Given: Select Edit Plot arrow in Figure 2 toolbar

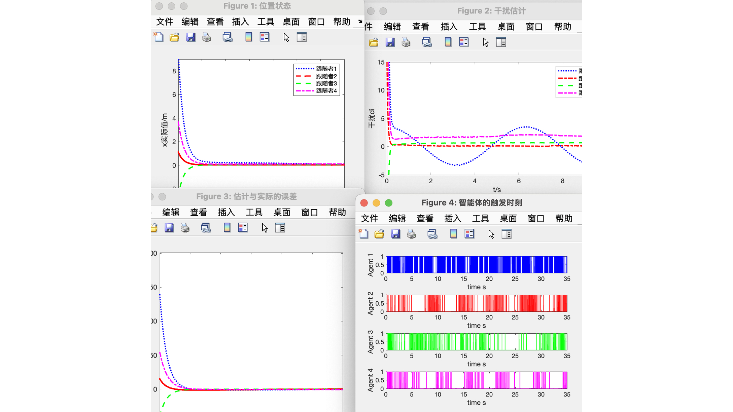Looking at the screenshot, I should [485, 42].
